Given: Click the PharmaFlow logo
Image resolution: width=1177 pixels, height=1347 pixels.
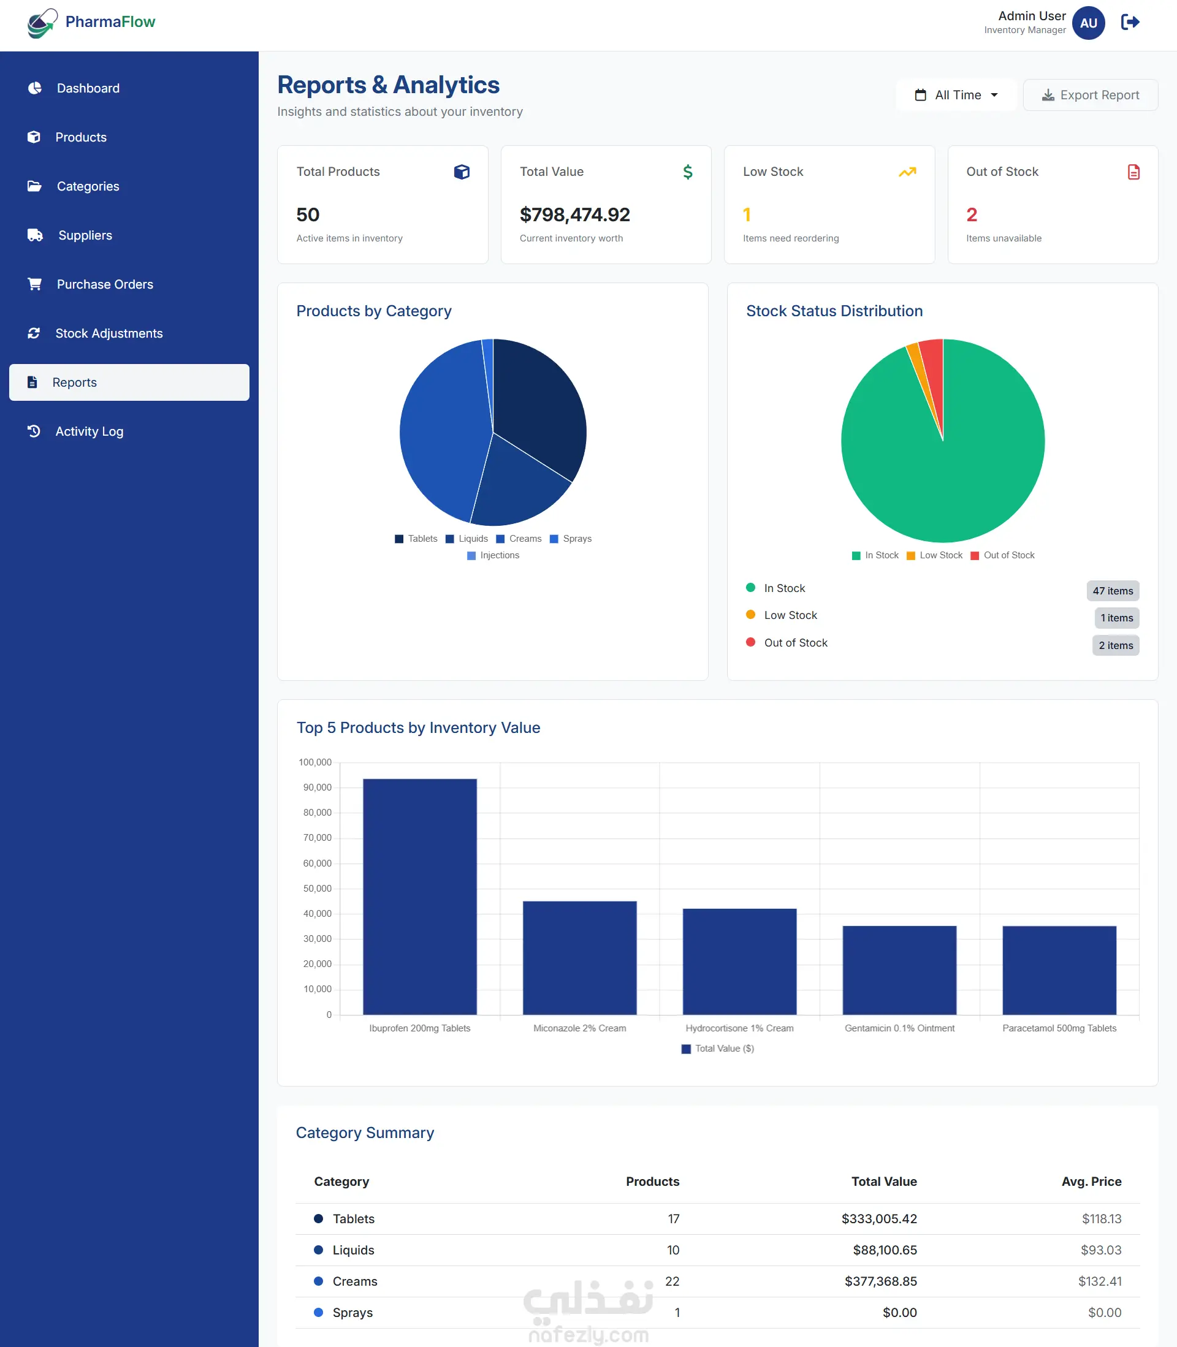Looking at the screenshot, I should (x=91, y=22).
